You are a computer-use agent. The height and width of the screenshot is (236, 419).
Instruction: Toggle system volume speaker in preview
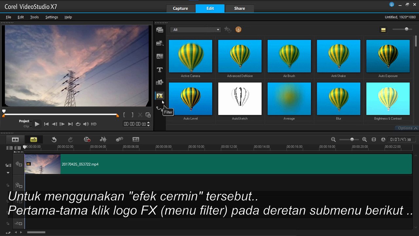click(86, 124)
